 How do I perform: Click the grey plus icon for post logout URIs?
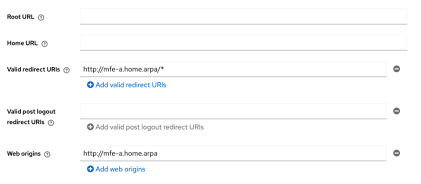coord(90,127)
